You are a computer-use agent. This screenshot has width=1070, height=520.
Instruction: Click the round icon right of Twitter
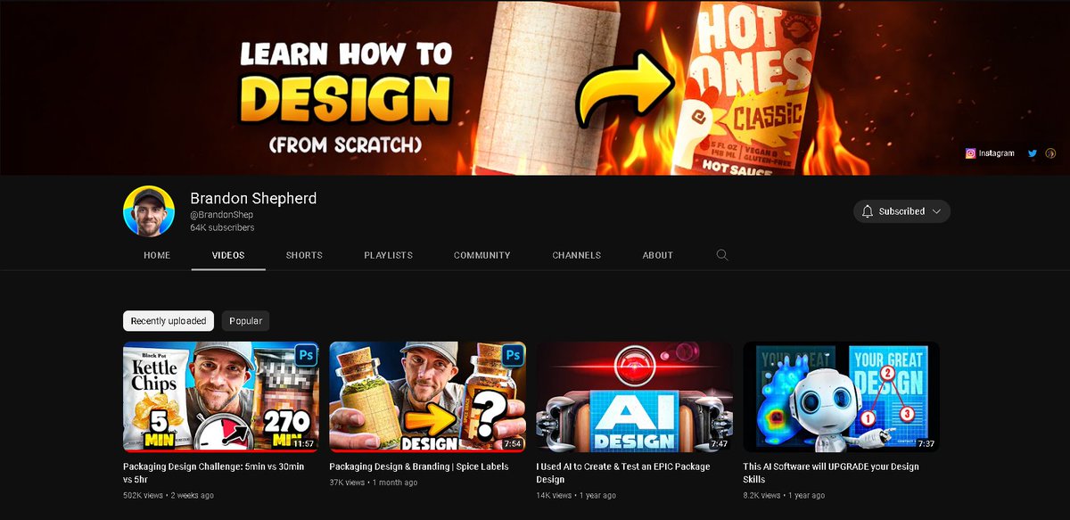coord(1050,153)
